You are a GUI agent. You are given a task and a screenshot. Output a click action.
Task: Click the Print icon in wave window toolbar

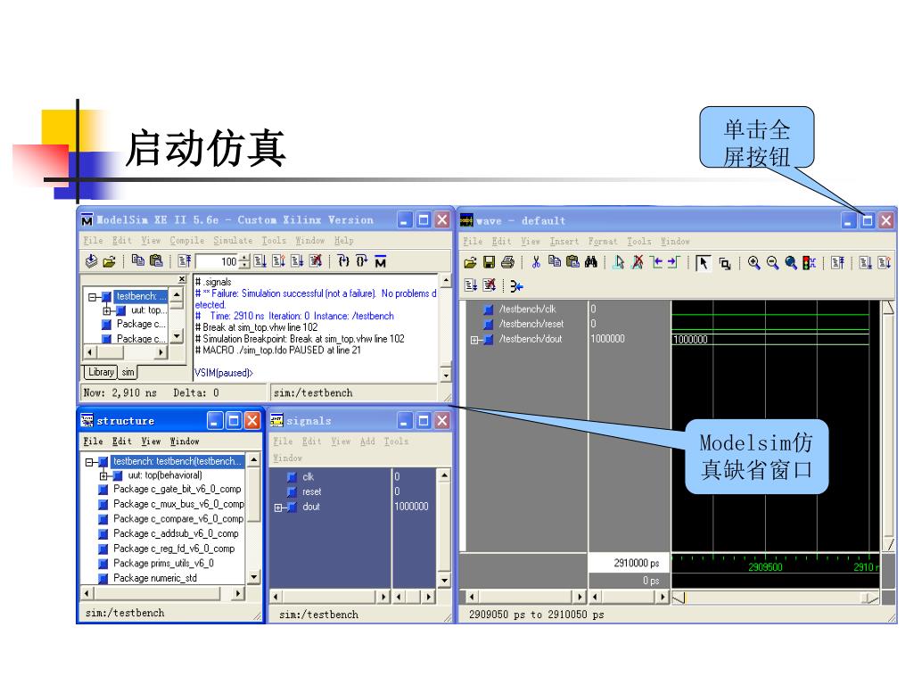[x=507, y=263]
